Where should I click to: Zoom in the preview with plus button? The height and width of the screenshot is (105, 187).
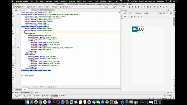164,13
